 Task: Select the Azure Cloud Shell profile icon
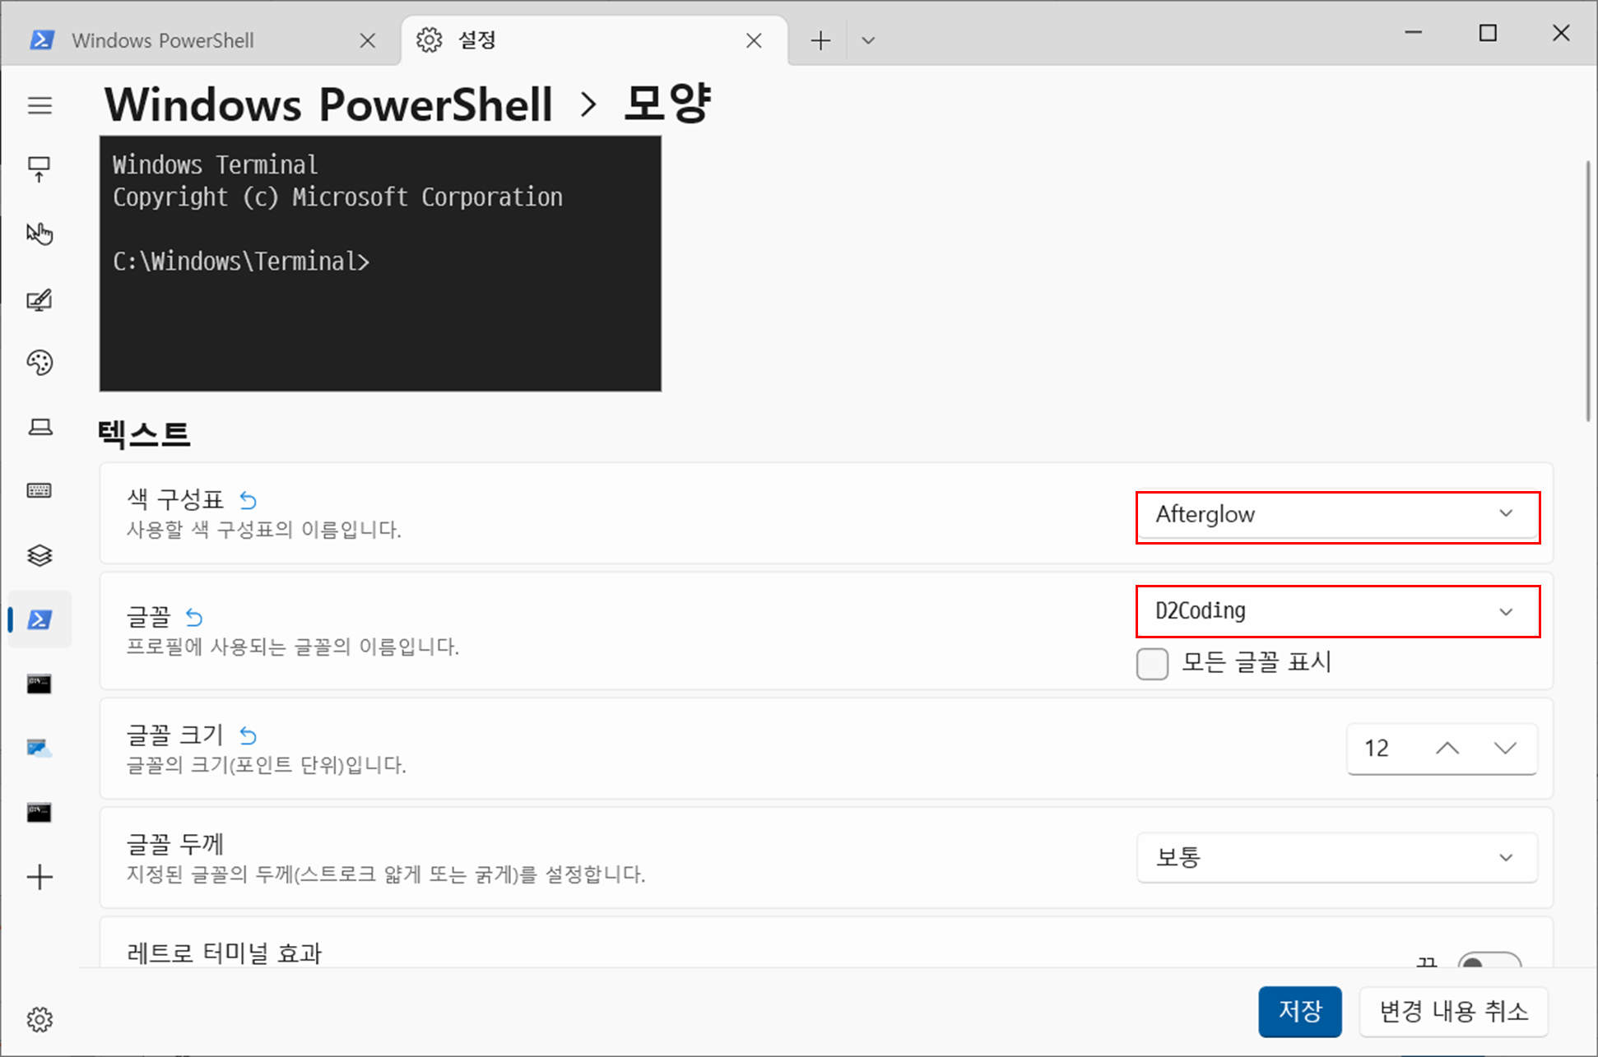(x=39, y=748)
